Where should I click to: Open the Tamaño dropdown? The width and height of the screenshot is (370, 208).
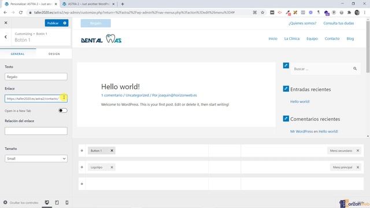point(36,158)
